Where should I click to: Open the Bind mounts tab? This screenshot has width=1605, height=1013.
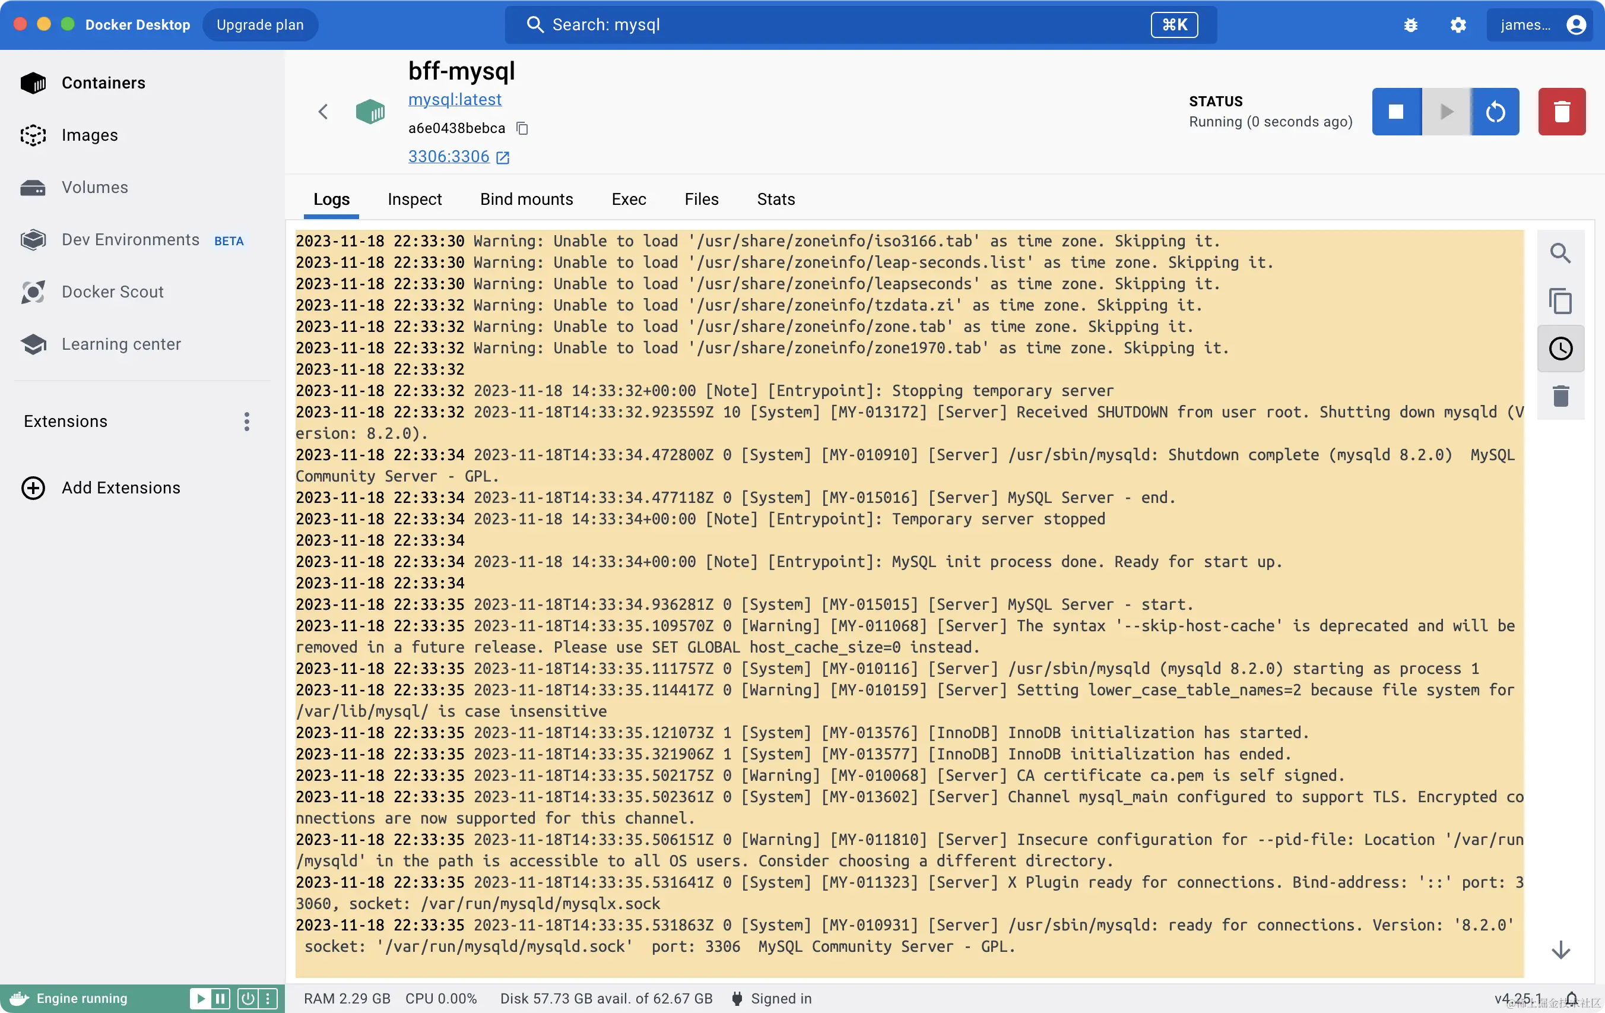526,199
